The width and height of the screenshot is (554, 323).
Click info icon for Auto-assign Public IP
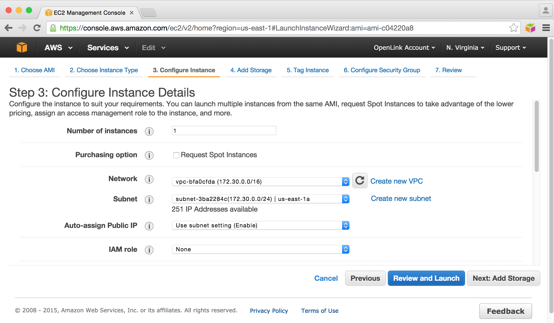tap(149, 226)
